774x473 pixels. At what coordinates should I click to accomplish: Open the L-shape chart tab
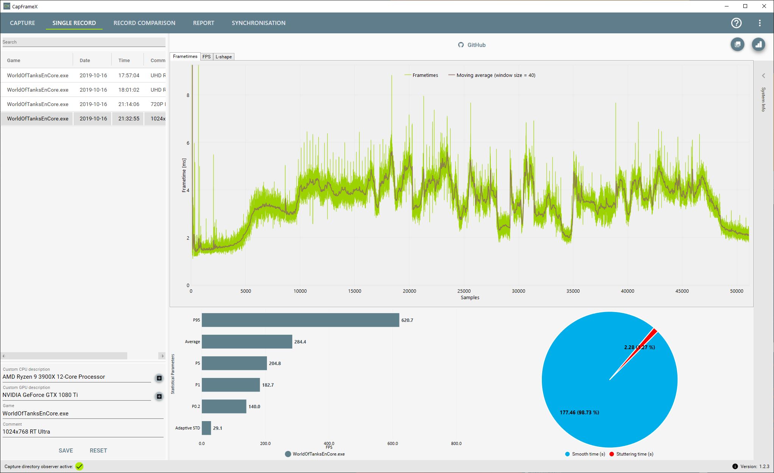[223, 57]
